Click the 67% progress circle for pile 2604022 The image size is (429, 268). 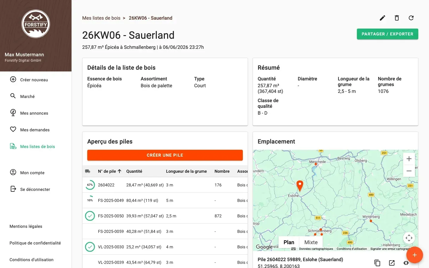(90, 185)
